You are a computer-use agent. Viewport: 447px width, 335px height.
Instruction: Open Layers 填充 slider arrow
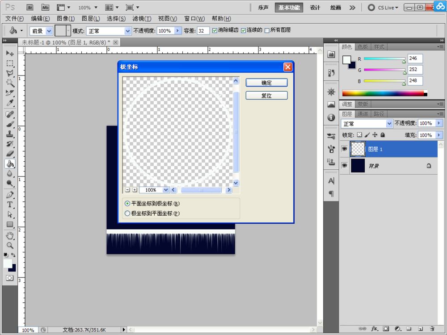[439, 135]
